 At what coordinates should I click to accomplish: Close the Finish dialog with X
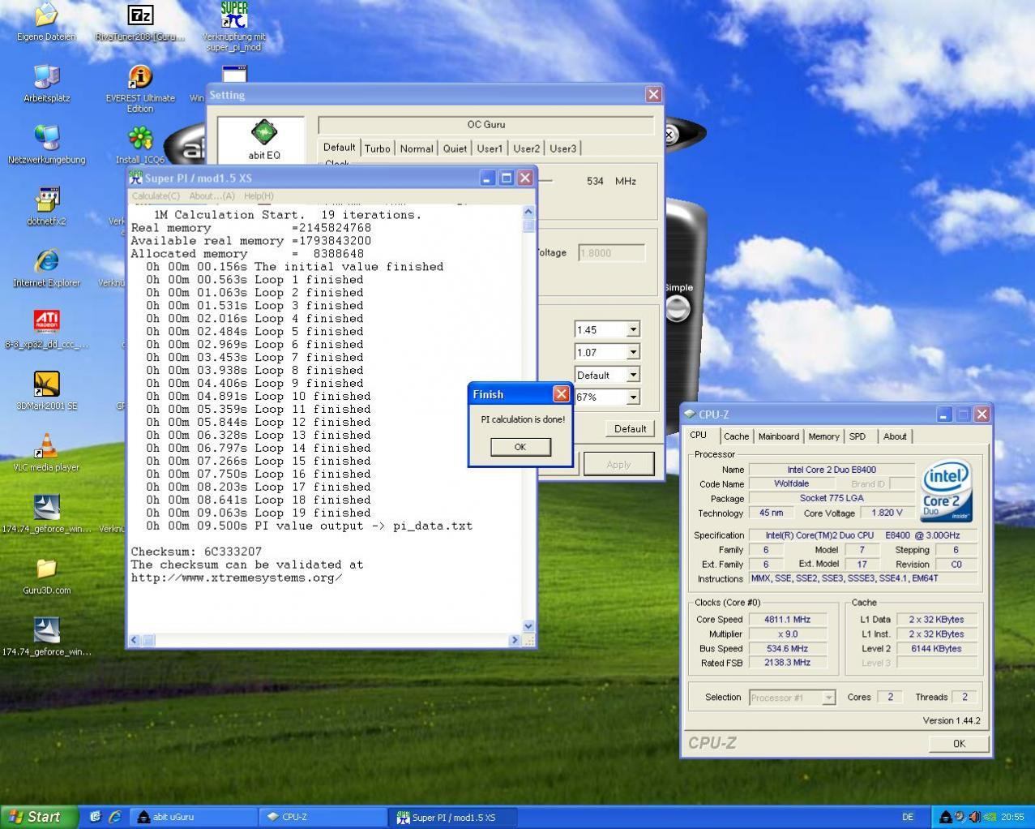pyautogui.click(x=561, y=394)
